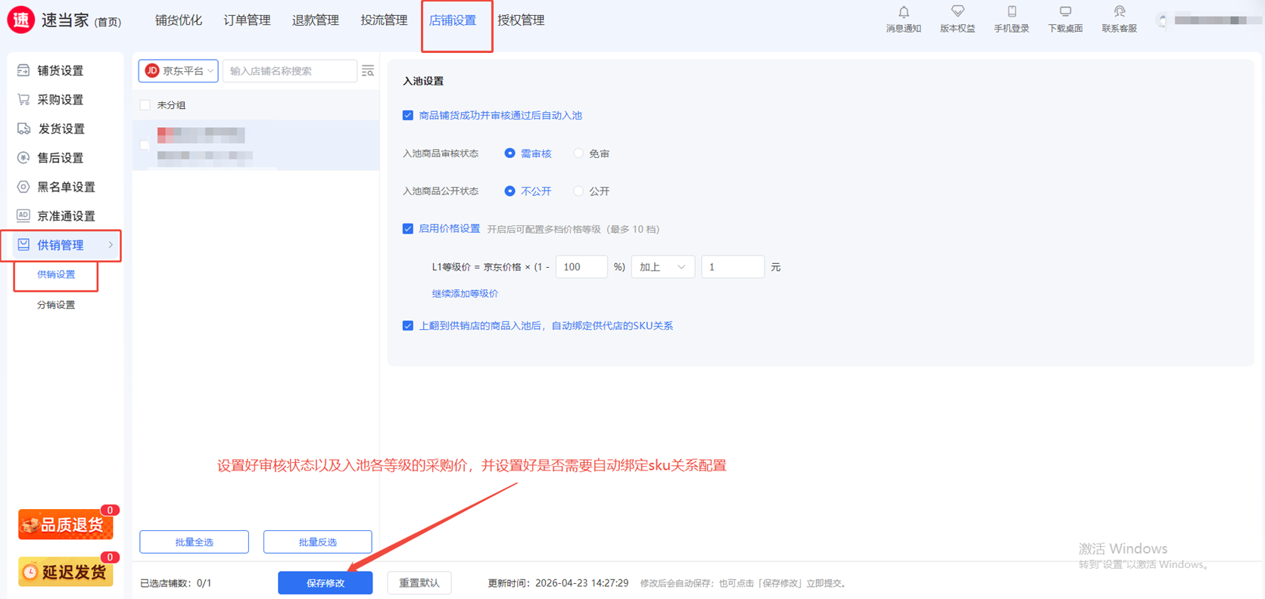Click the 下载桌面 monitor icon
1265x599 pixels.
coord(1064,13)
